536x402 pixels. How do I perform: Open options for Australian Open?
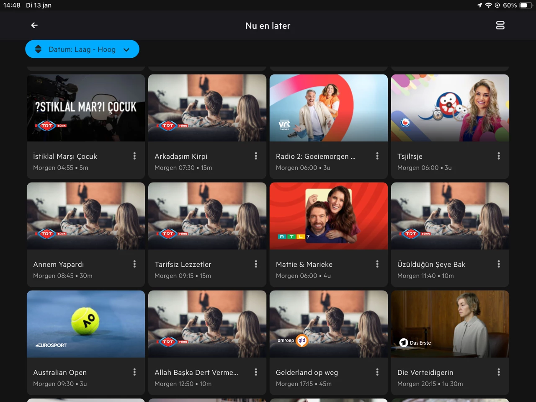click(x=134, y=372)
